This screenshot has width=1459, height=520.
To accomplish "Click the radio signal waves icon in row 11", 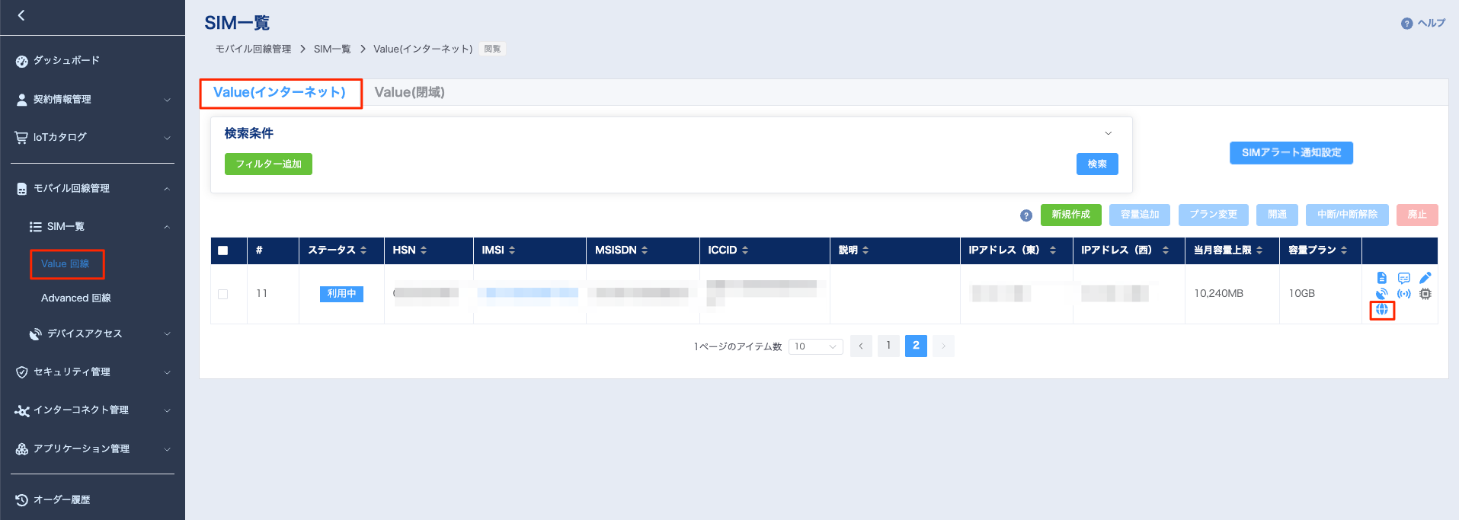I will (1404, 293).
